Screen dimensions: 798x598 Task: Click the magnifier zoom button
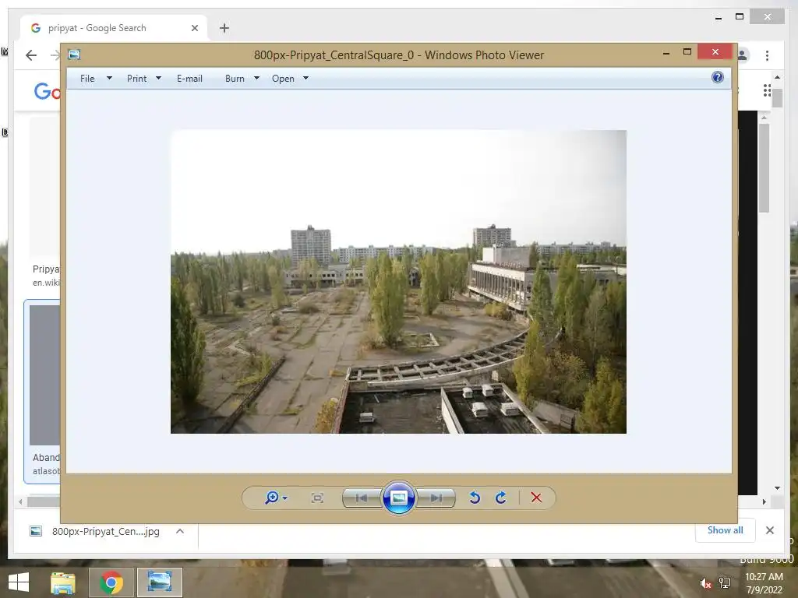[x=272, y=498]
